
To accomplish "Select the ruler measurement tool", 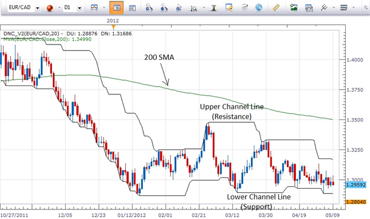I will [x=276, y=8].
